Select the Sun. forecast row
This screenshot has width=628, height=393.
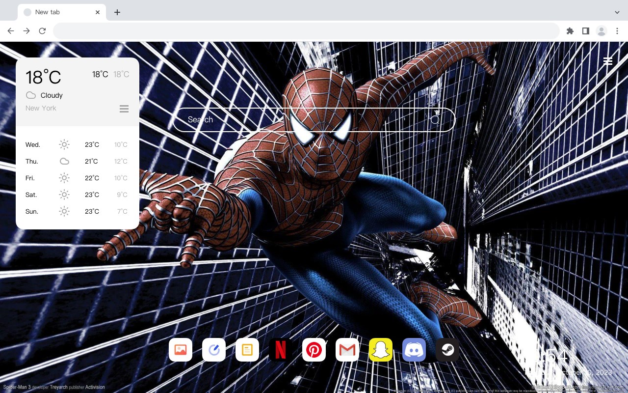[78, 211]
